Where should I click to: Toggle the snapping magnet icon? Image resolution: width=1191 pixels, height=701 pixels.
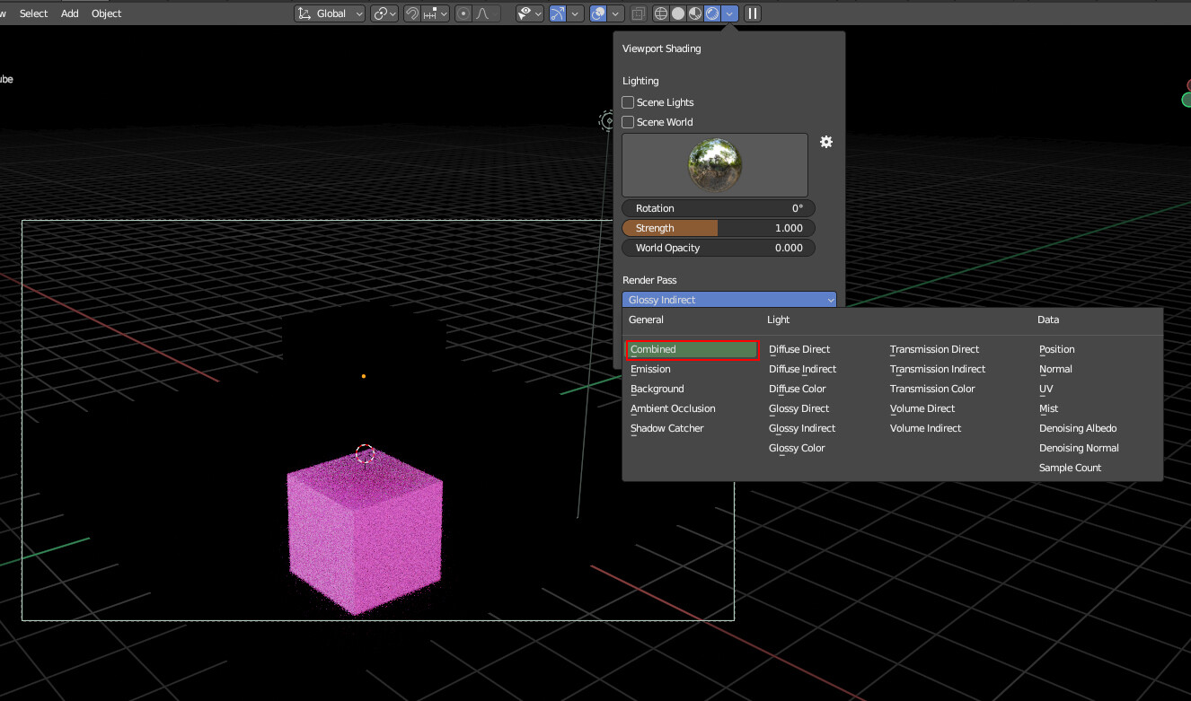[x=412, y=13]
